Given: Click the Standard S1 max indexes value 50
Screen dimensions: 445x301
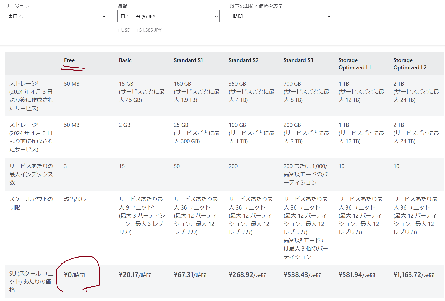Looking at the screenshot, I should pos(177,166).
